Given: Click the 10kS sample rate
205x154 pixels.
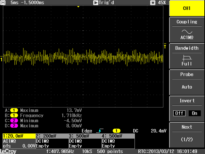Looking at the screenshot, I should [87, 151].
